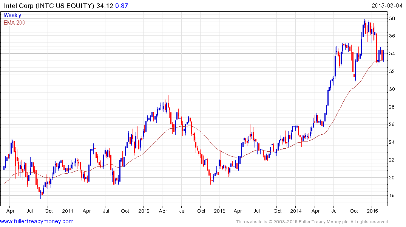This screenshot has height=227, width=406.
Task: Select the 28 price axis label
Action: pyautogui.click(x=392, y=107)
